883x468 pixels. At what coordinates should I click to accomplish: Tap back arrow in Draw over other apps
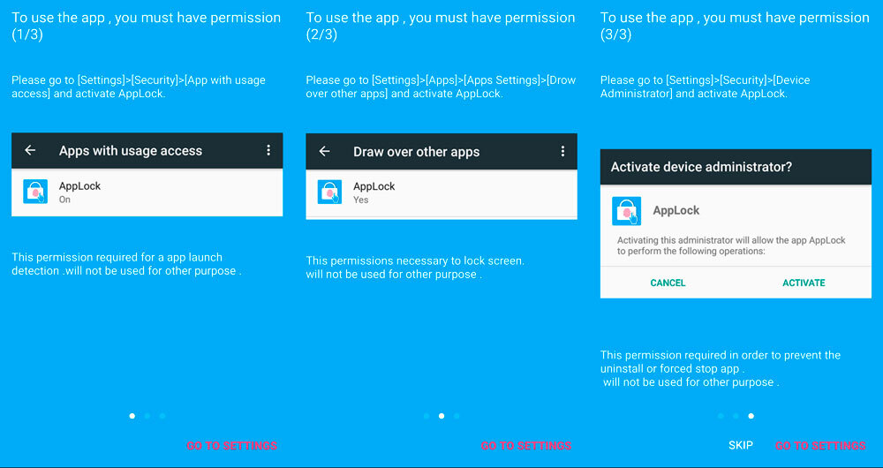pyautogui.click(x=324, y=152)
